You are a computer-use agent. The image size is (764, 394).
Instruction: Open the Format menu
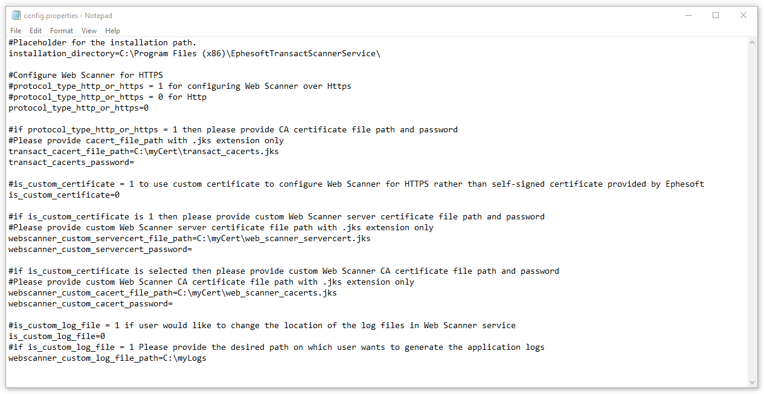tap(62, 31)
